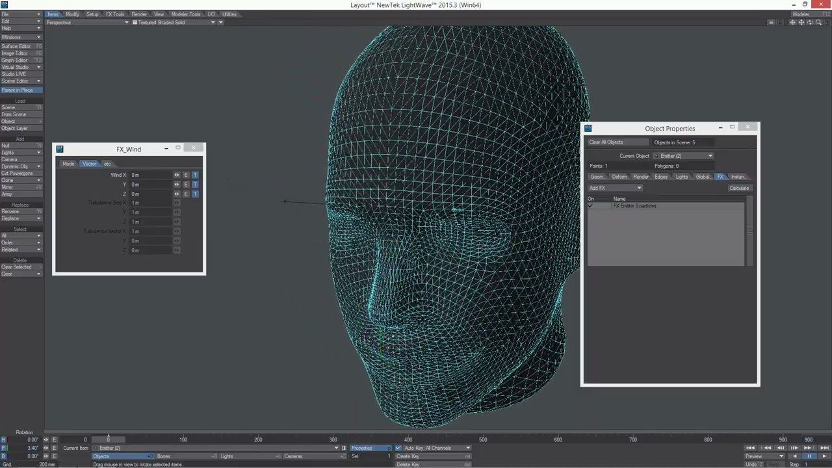Jump to the next keyframe
Image resolution: width=832 pixels, height=468 pixels.
(809, 448)
